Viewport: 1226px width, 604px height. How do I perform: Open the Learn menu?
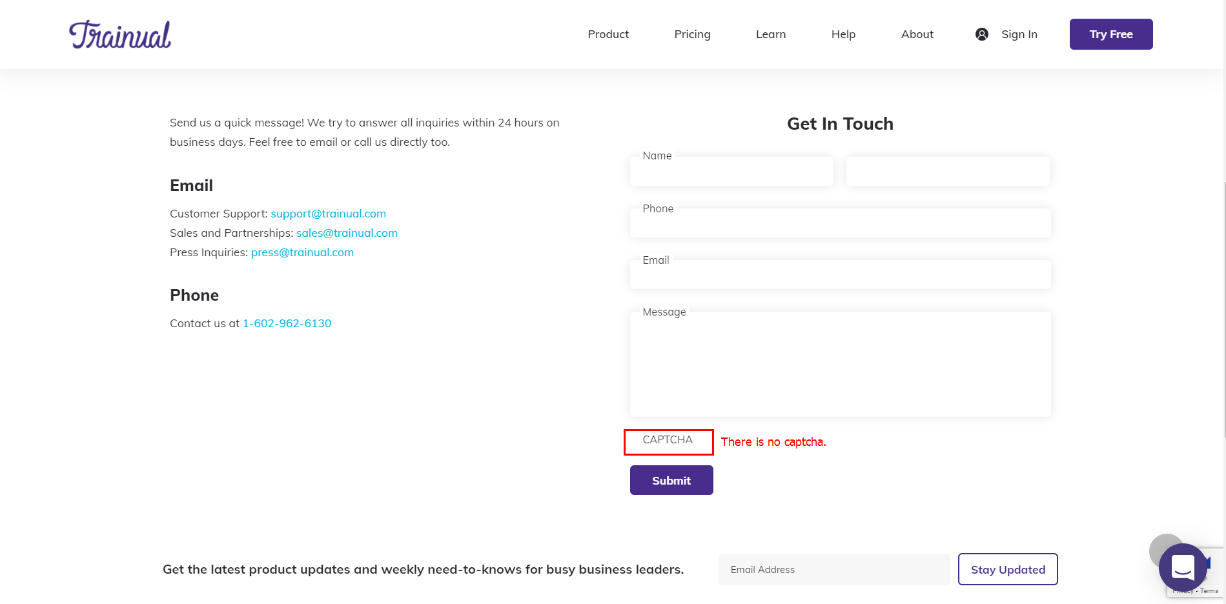coord(771,34)
